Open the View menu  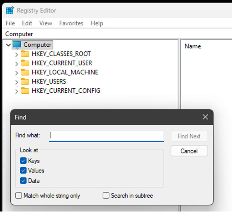(x=46, y=23)
